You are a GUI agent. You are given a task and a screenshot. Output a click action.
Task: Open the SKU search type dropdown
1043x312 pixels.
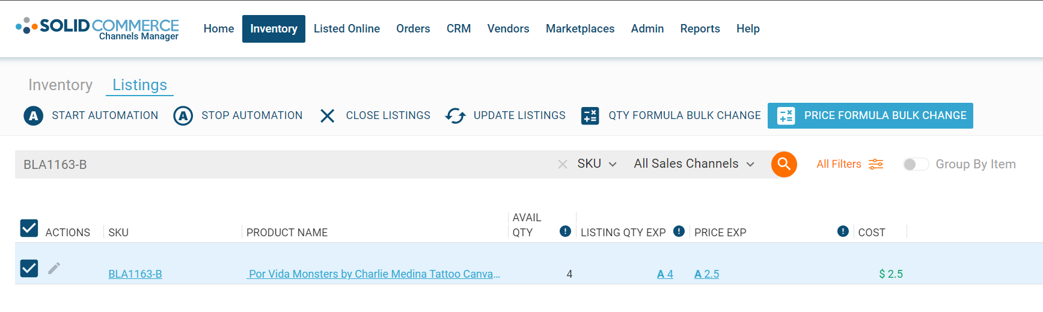pyautogui.click(x=597, y=164)
